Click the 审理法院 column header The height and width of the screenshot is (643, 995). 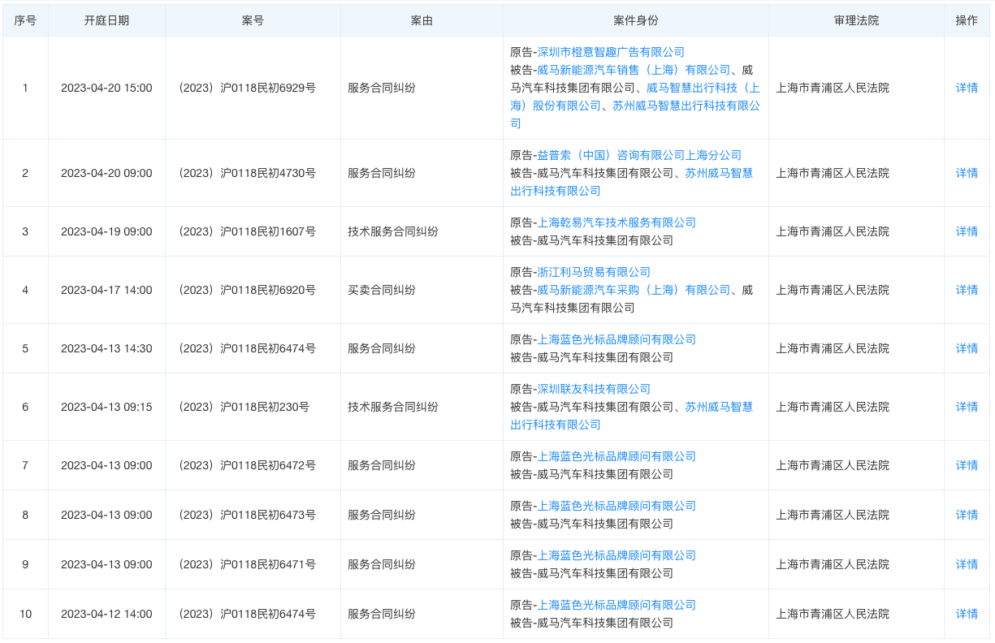click(856, 21)
